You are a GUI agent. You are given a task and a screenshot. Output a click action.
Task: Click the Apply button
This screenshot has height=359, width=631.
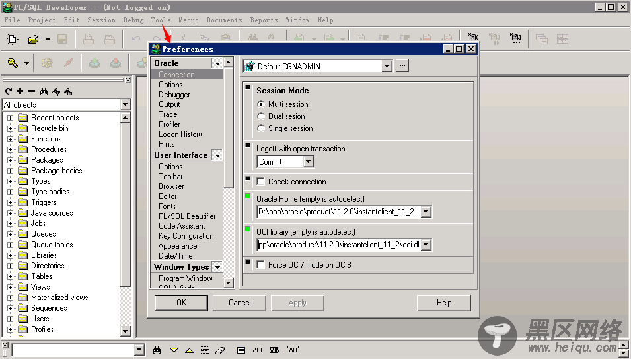tap(297, 303)
